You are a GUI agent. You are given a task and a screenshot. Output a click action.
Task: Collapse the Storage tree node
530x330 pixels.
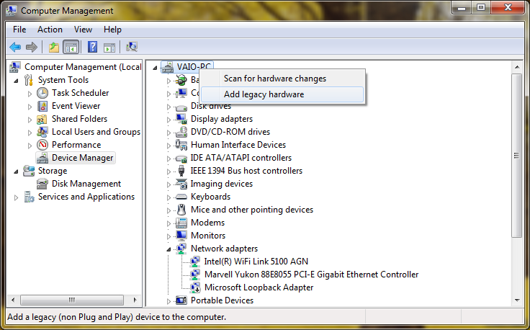tap(16, 171)
